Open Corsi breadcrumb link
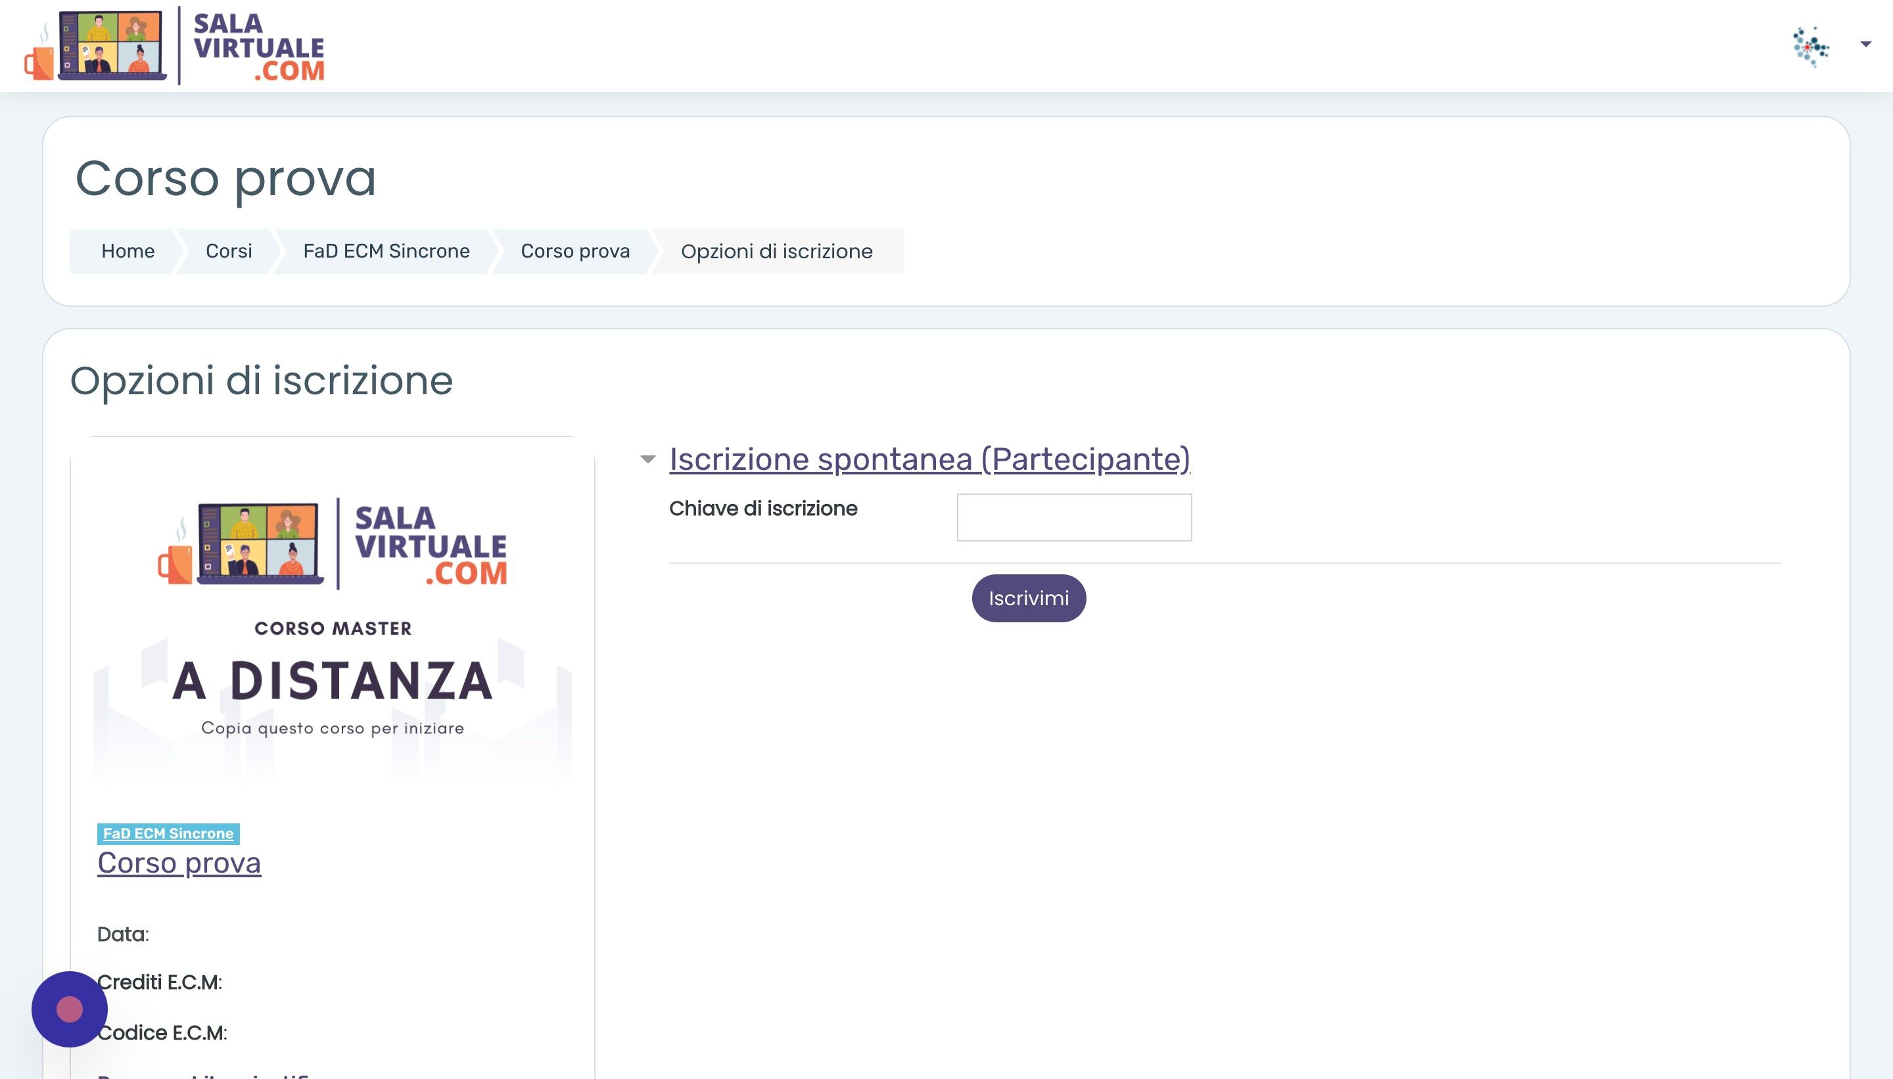This screenshot has width=1893, height=1079. tap(228, 251)
